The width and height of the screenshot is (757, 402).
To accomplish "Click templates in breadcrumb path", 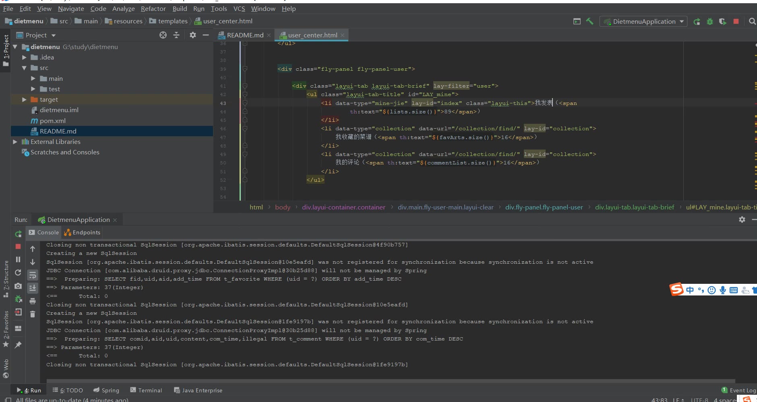I will (x=172, y=21).
